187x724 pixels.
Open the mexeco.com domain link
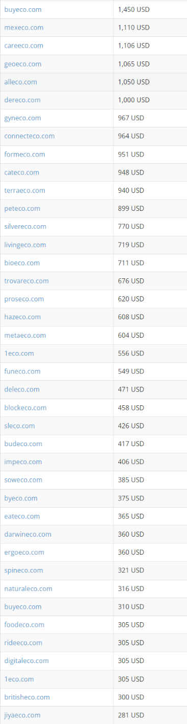(x=23, y=28)
